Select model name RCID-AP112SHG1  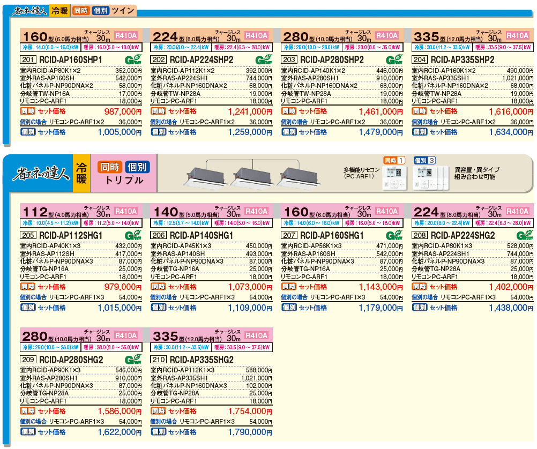pos(71,235)
